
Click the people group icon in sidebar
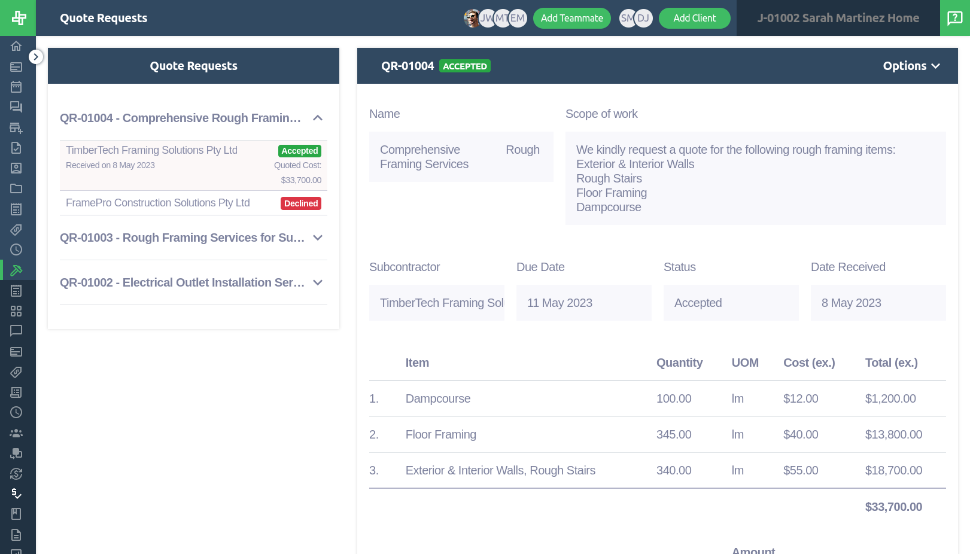[16, 433]
